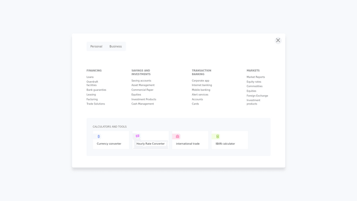Open Market Reports under Markets
The image size is (357, 201).
pyautogui.click(x=256, y=77)
